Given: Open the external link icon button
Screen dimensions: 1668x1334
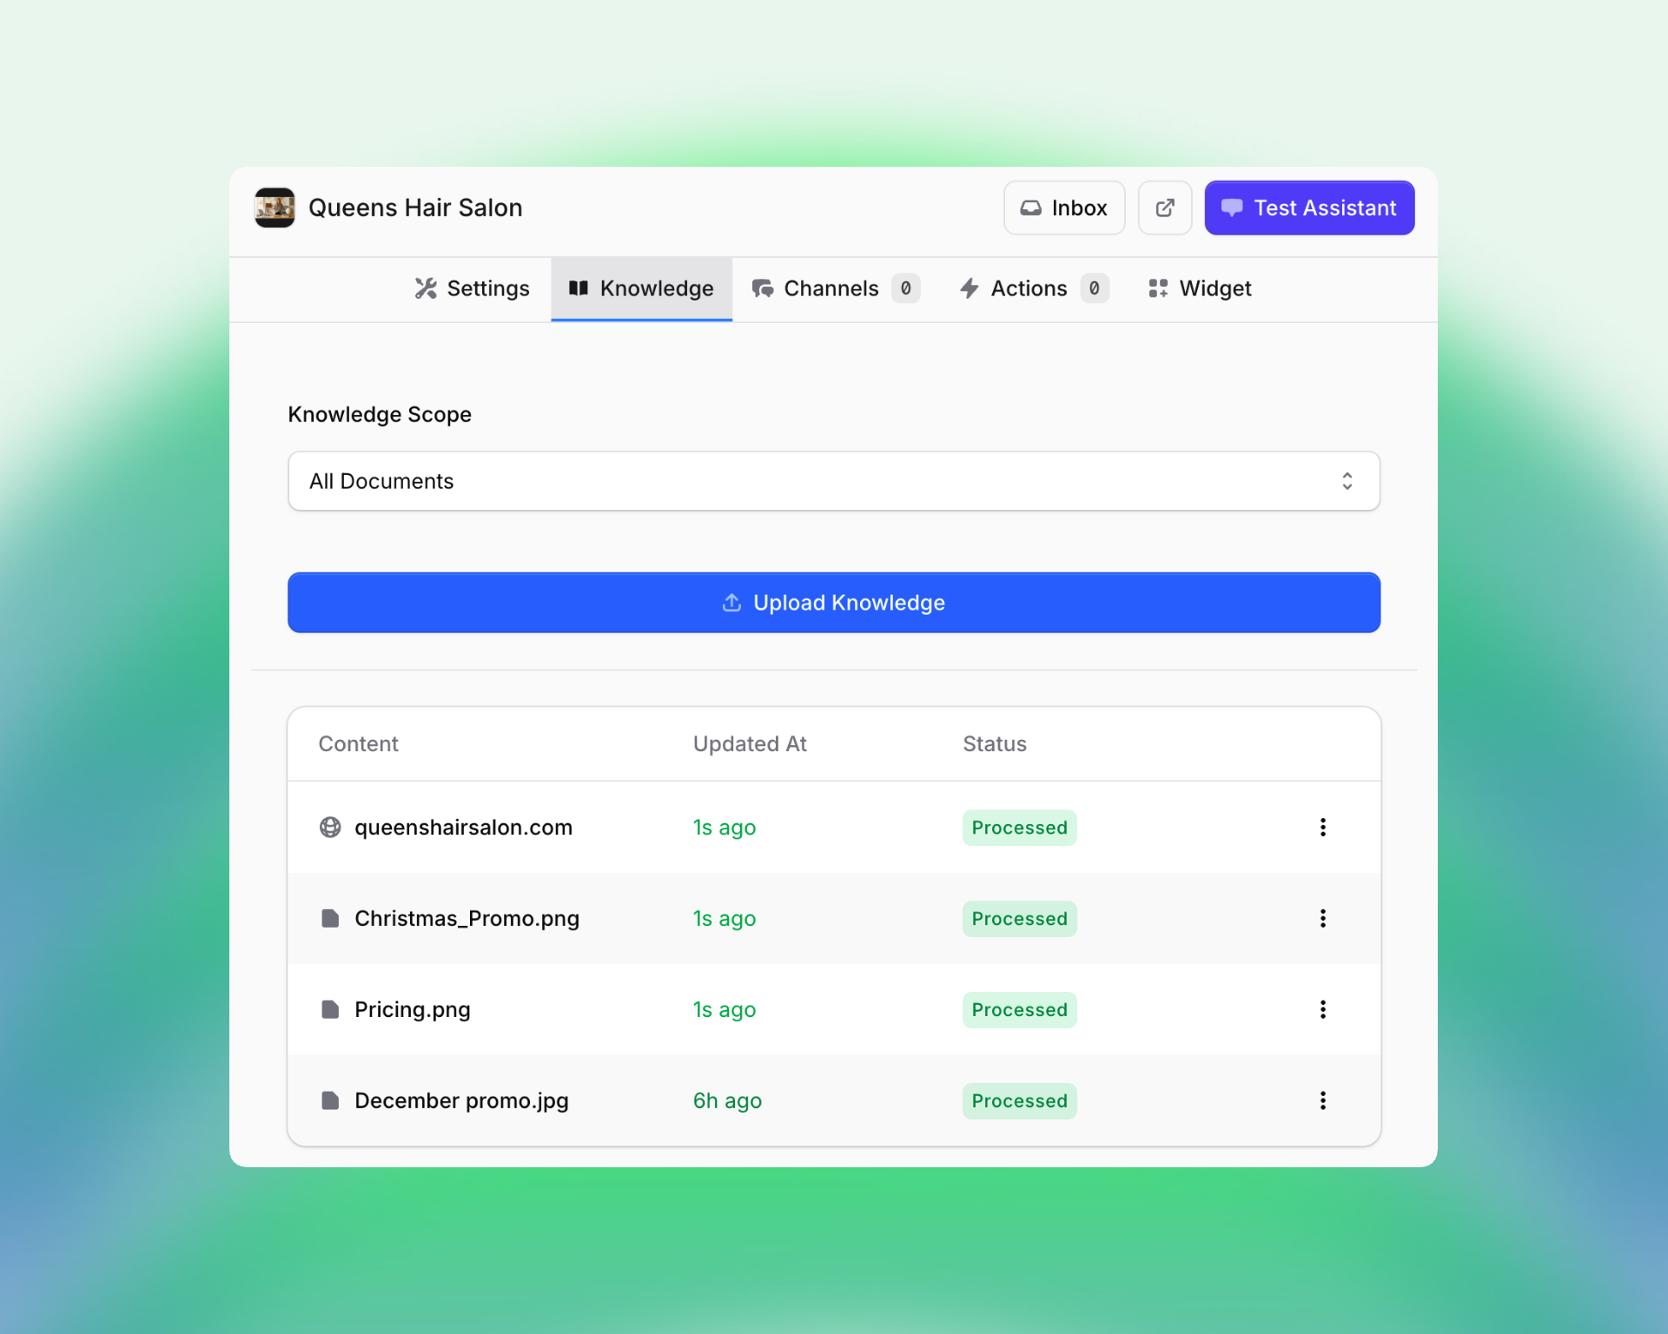Looking at the screenshot, I should coord(1164,208).
